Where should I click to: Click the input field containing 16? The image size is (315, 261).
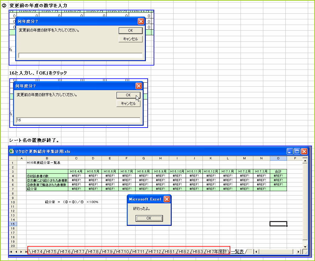click(78, 120)
